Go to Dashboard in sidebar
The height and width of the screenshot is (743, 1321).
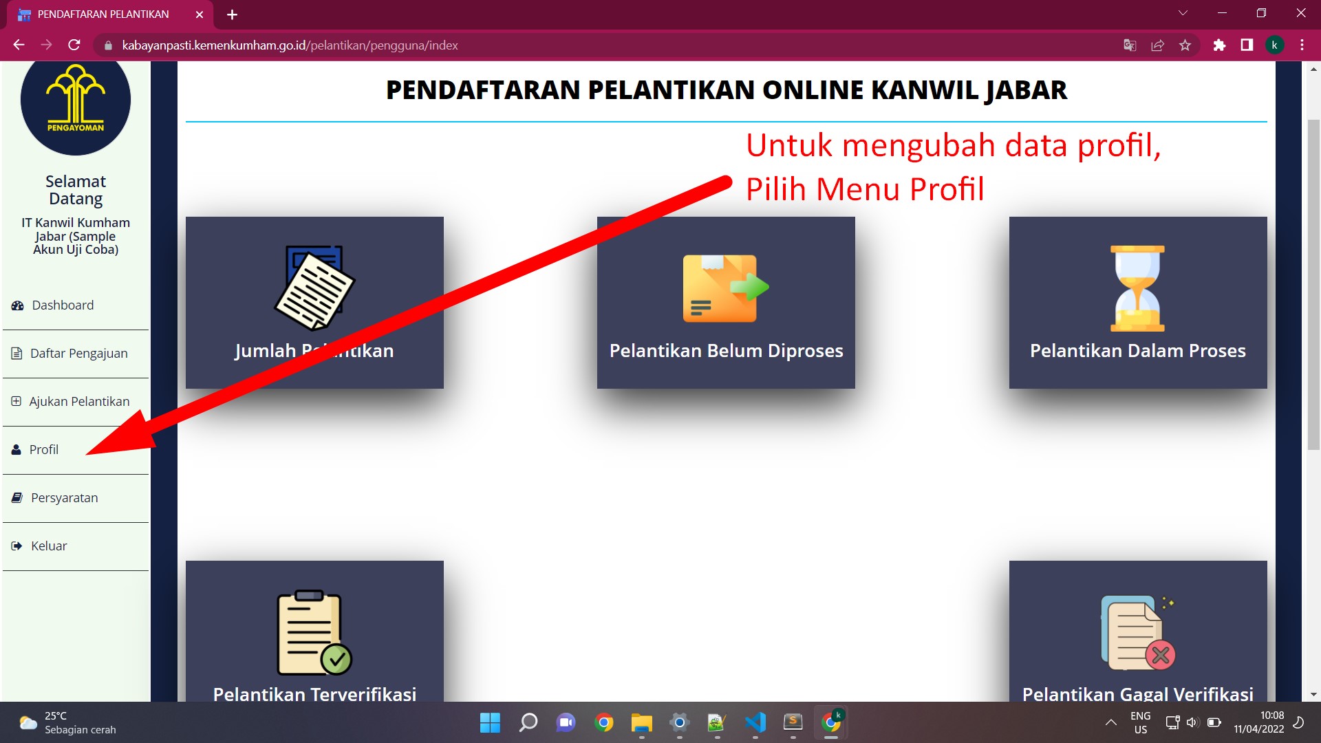[62, 305]
